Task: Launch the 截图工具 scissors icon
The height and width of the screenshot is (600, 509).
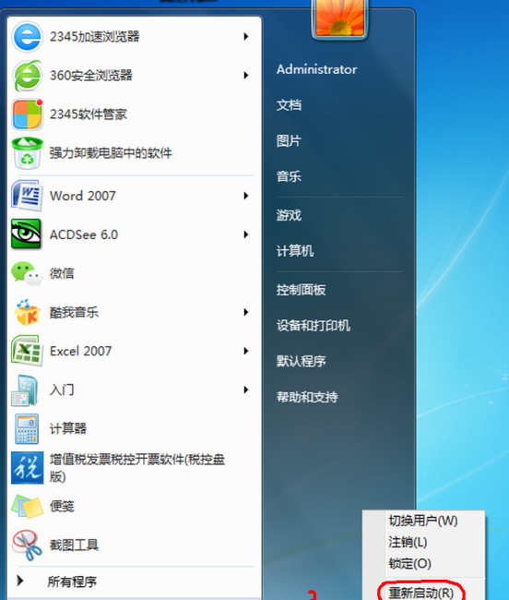Action: [x=27, y=545]
